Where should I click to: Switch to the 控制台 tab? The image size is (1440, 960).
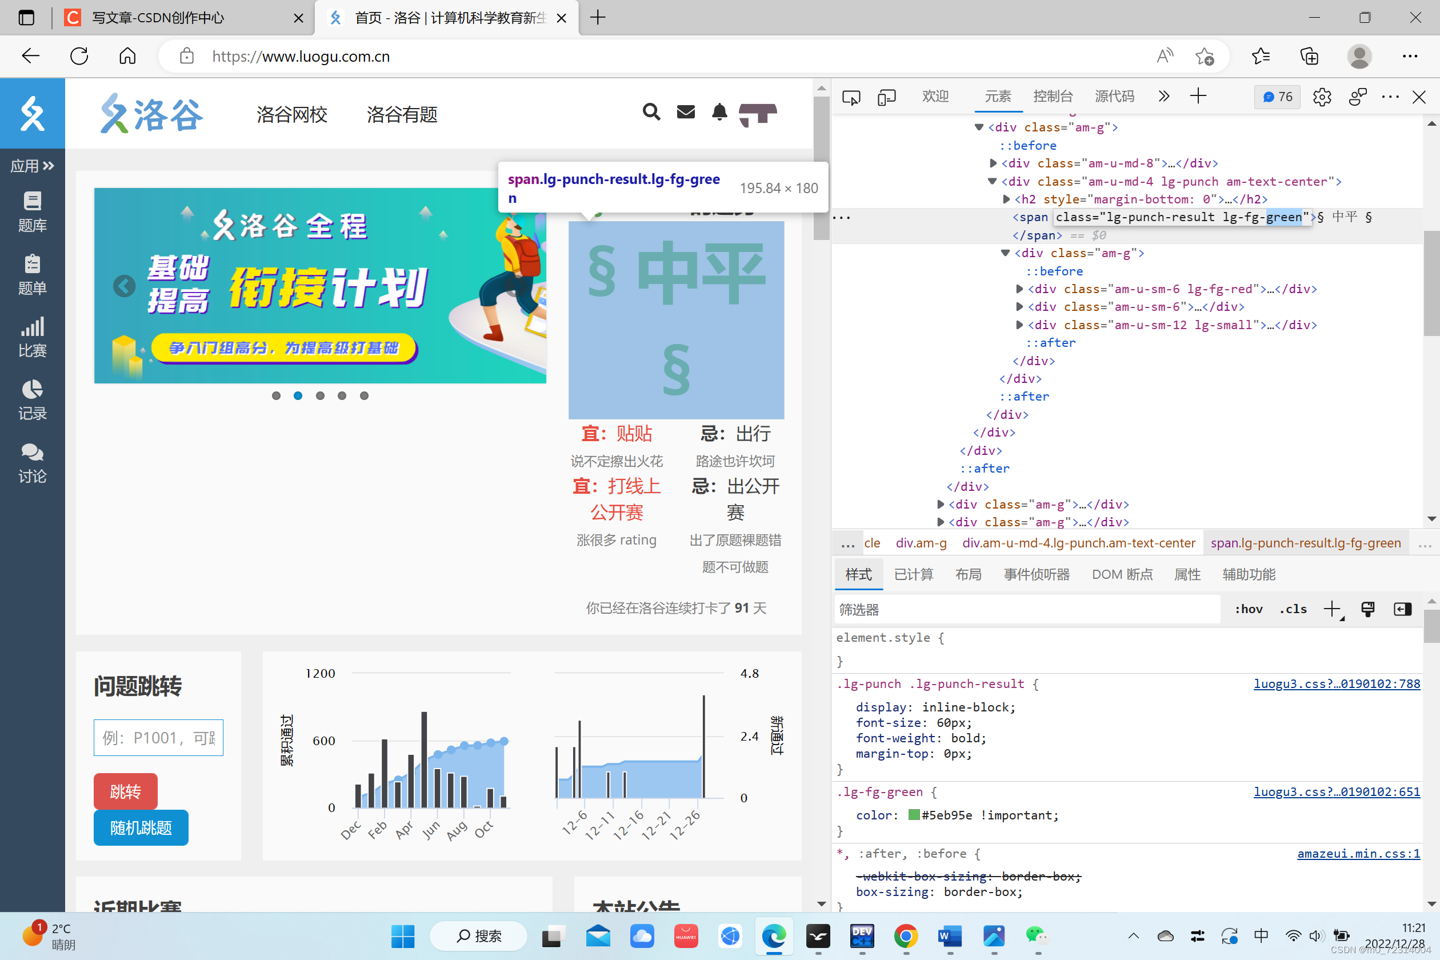click(1053, 97)
